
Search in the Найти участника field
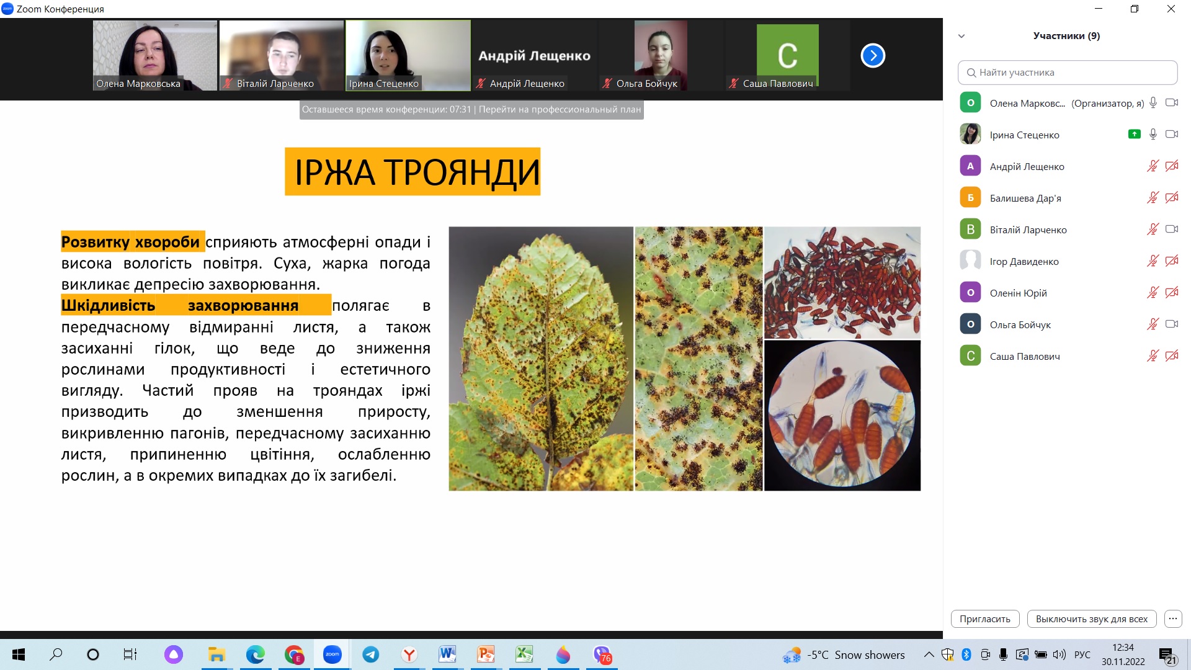pos(1068,73)
